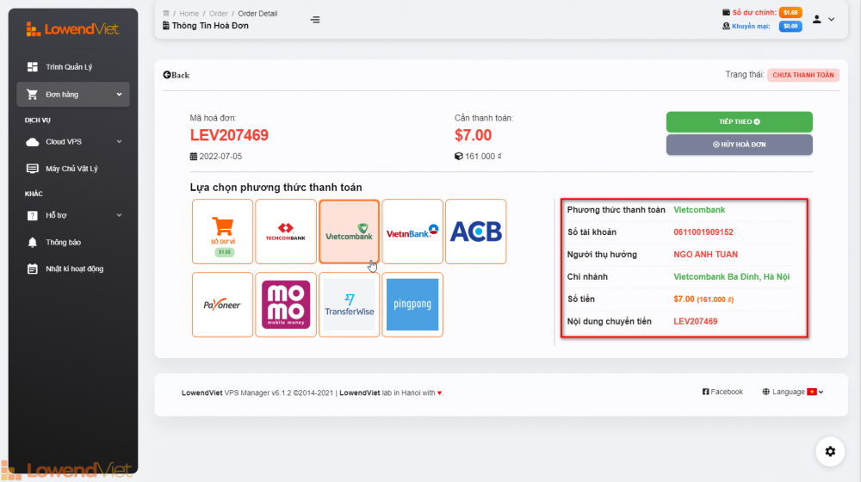This screenshot has width=861, height=482.
Task: Click the Số dư chính balance badge
Action: click(x=790, y=12)
